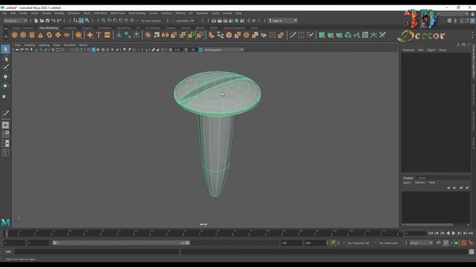Open the Edit Mesh menu
This screenshot has width=476, height=267.
coord(100,13)
